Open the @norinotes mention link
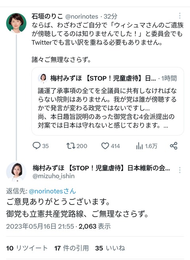 [x=52, y=191]
